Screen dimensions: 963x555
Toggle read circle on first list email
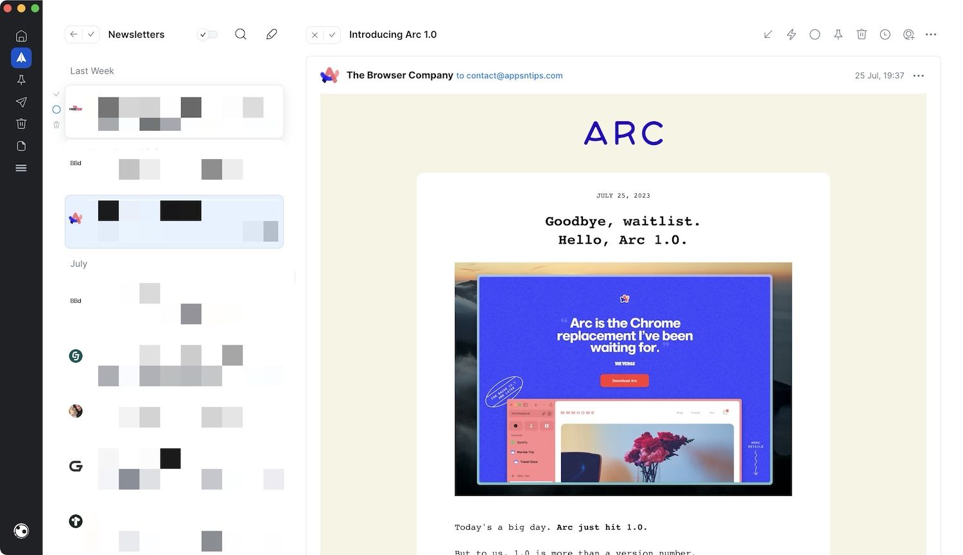56,110
